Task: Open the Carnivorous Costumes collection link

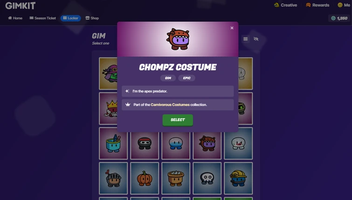Action: 170,105
